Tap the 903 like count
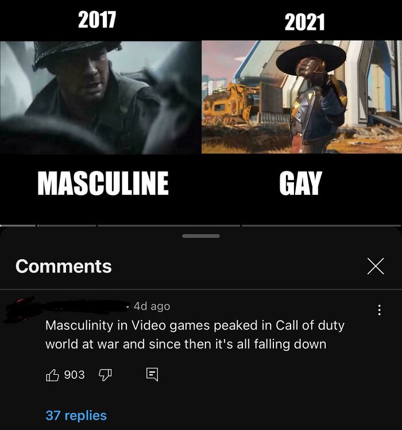The height and width of the screenshot is (430, 402). 74,375
